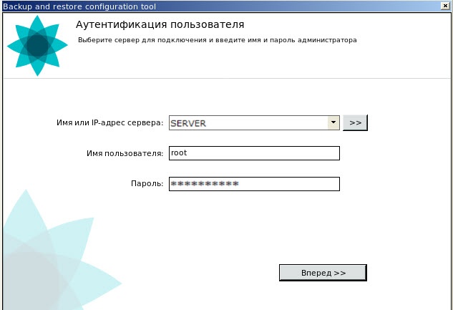
Task: Select the SERVER text in the combo box
Action: (x=188, y=123)
